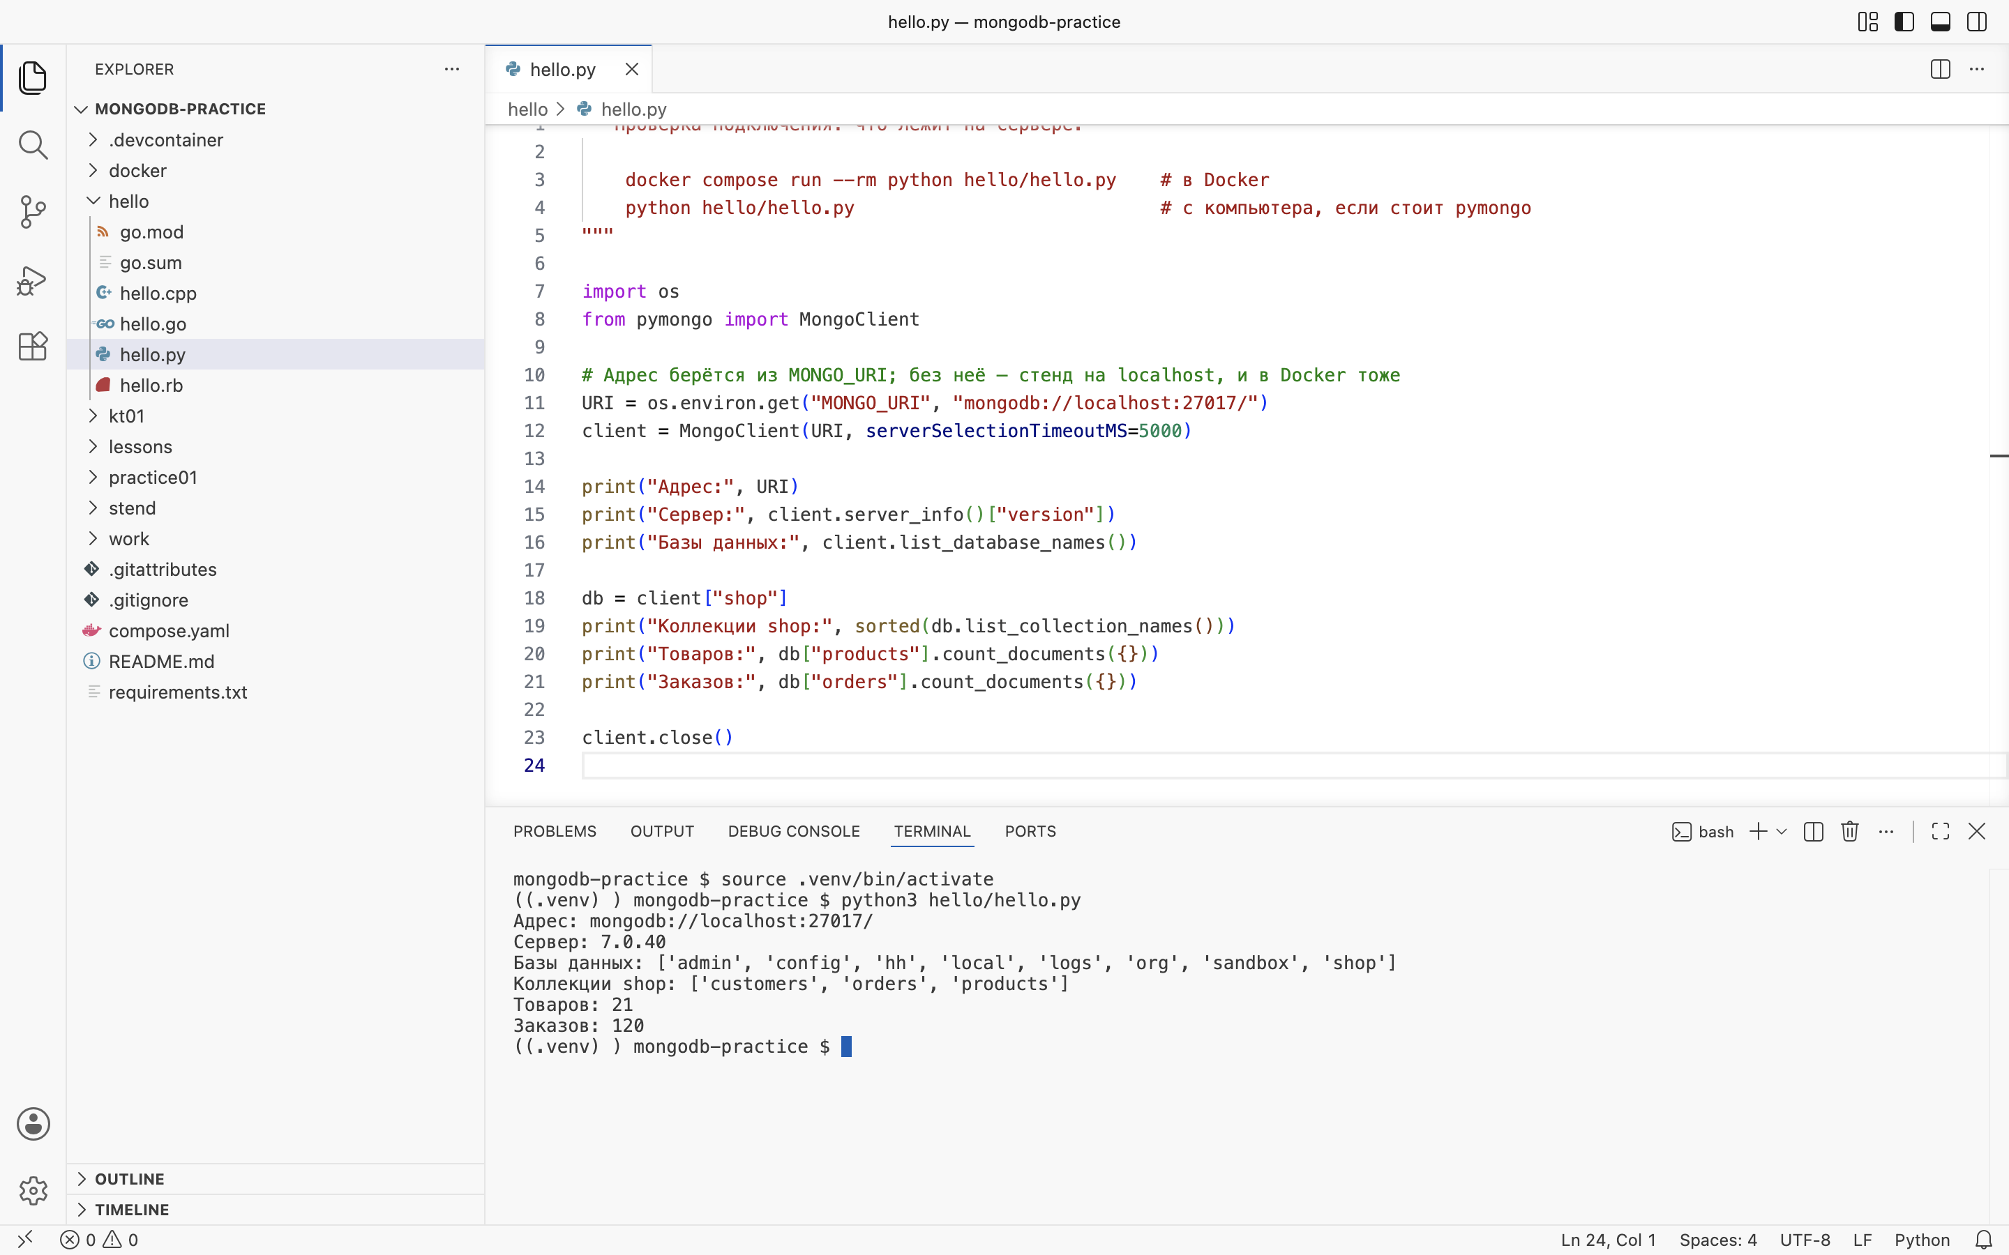This screenshot has width=2009, height=1255.
Task: Open hello.go file
Action: point(275,324)
